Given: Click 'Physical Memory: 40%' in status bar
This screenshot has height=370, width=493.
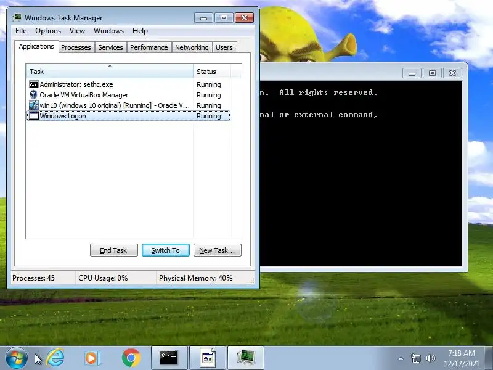Looking at the screenshot, I should (x=195, y=278).
